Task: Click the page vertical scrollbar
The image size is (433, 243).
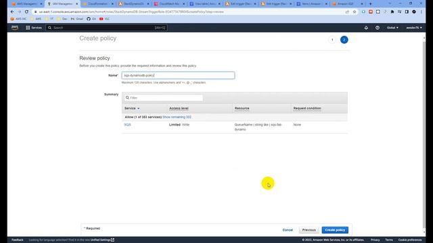Action: (x=424, y=135)
